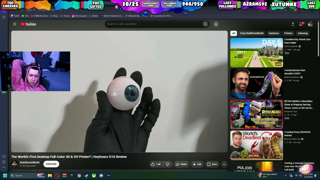The width and height of the screenshot is (320, 180).
Task: Open 'RETRO MANIA Collectibles Show' title
Action: pos(299,104)
